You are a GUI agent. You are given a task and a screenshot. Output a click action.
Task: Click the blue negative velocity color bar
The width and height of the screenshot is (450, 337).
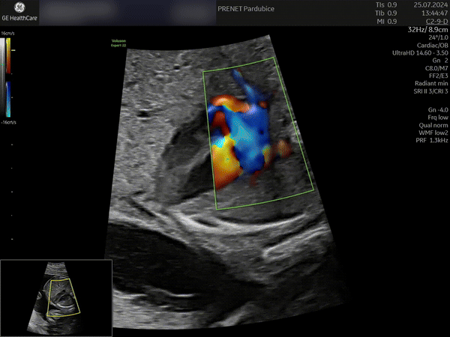8,99
